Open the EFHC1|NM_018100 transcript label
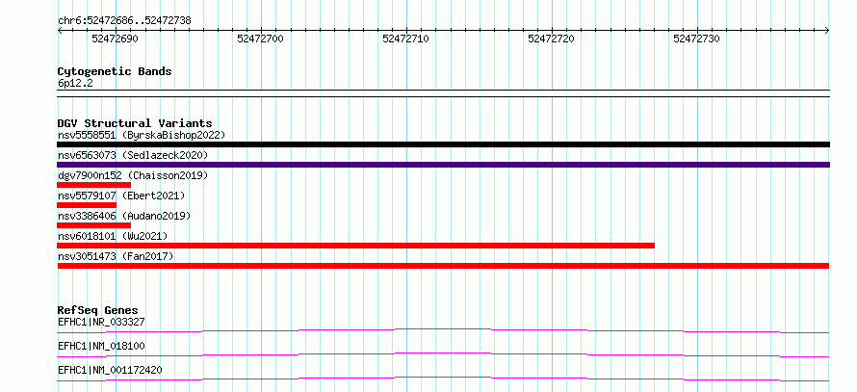Viewport: 857px width, 392px height. tap(101, 346)
